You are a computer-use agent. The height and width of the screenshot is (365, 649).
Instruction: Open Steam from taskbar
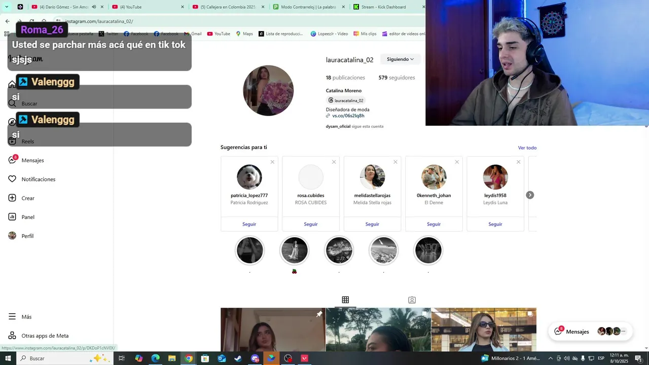click(x=238, y=358)
